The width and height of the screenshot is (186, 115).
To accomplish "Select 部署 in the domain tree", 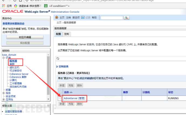I will pyautogui.click(x=8, y=90).
